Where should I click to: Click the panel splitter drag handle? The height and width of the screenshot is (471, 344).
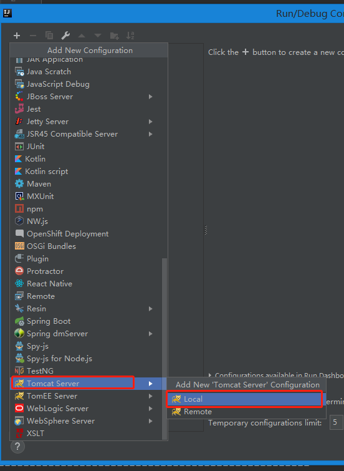tap(206, 230)
